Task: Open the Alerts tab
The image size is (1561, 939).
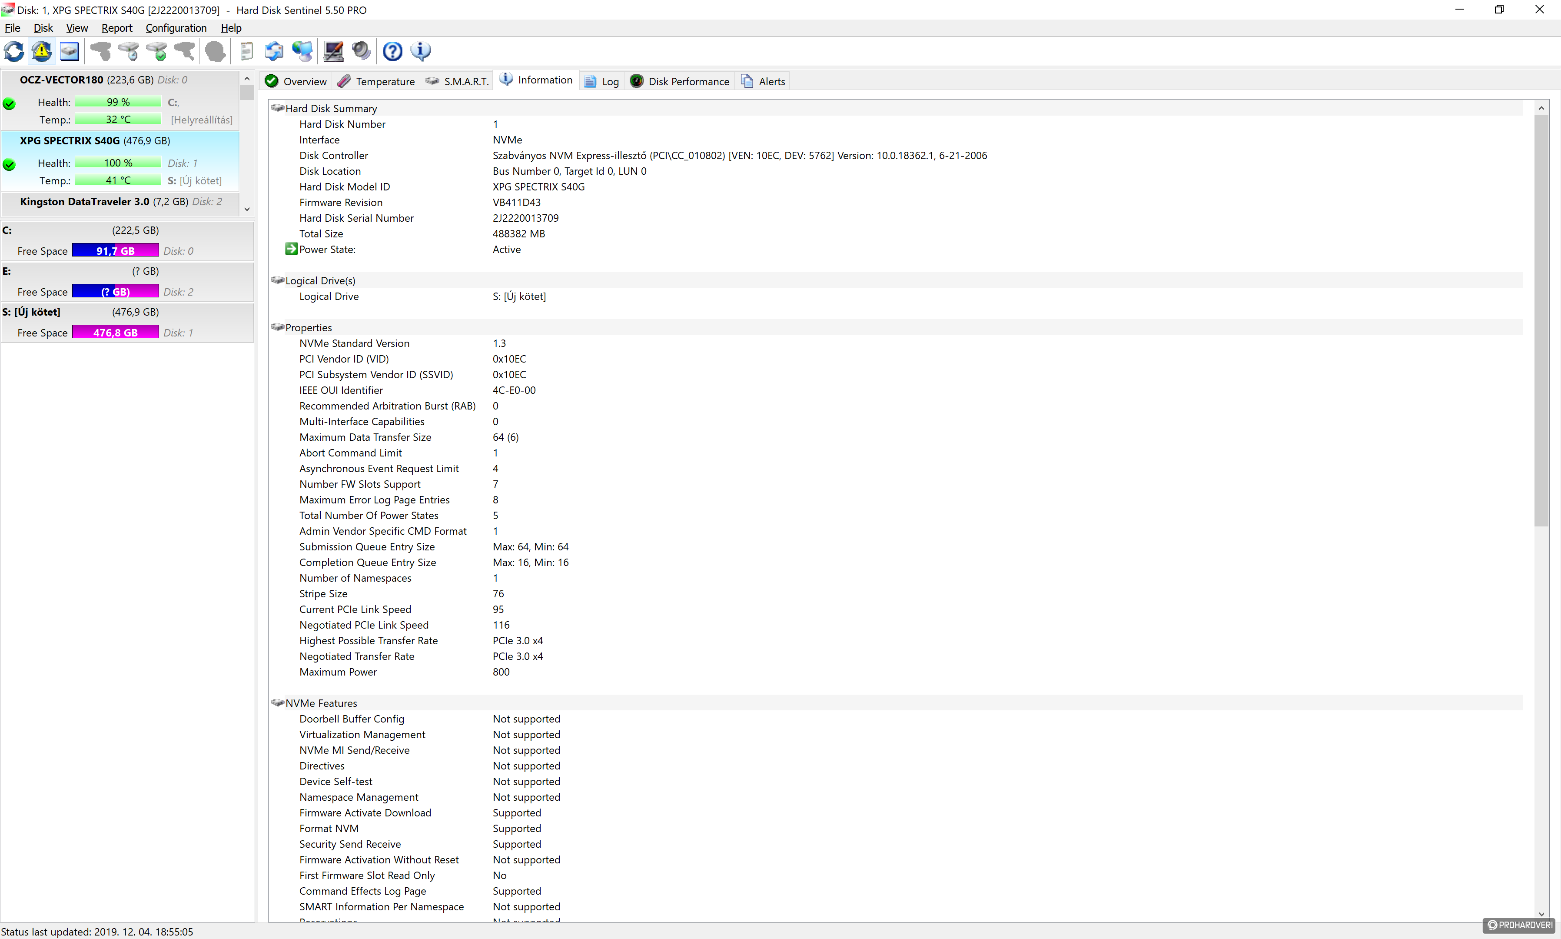Action: (x=764, y=81)
